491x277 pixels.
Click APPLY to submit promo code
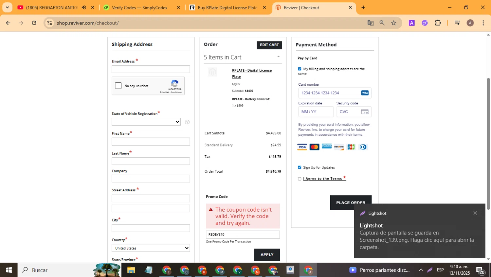click(267, 255)
